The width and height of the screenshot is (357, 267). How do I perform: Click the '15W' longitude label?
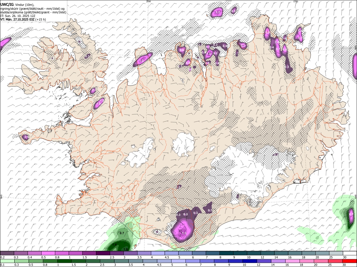(295, 1)
